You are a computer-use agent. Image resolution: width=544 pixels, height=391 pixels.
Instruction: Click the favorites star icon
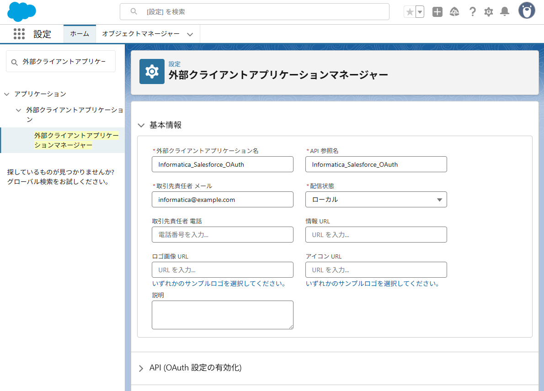tap(410, 12)
